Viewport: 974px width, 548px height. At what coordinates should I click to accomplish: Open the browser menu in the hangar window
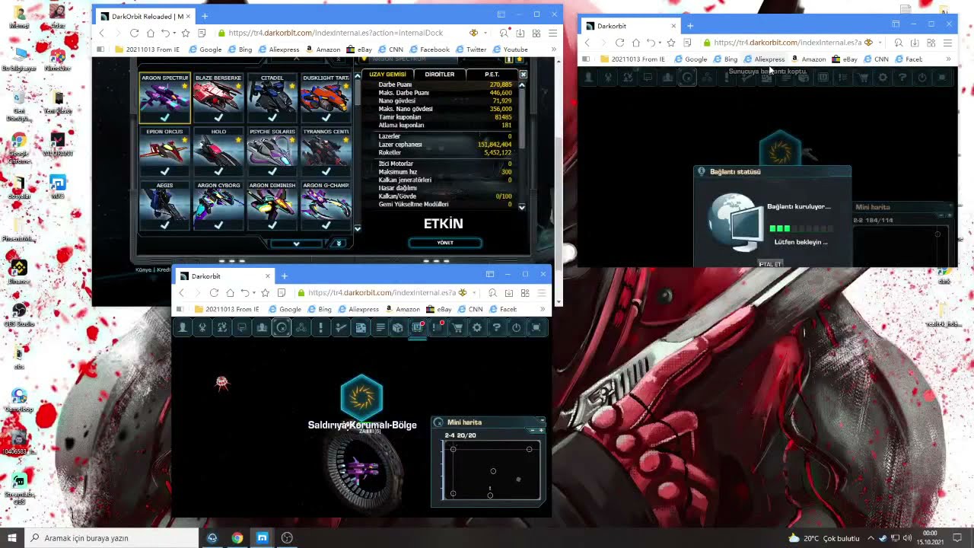(x=552, y=33)
